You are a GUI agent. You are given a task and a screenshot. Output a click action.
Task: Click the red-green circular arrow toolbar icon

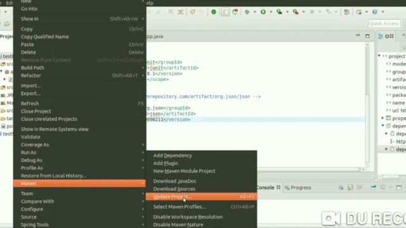pyautogui.click(x=235, y=12)
